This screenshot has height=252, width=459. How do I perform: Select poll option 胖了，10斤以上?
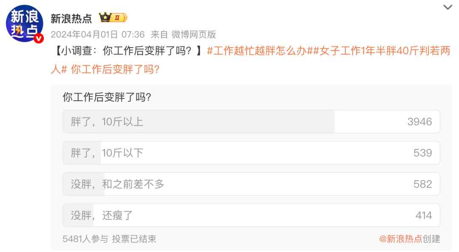[251, 122]
